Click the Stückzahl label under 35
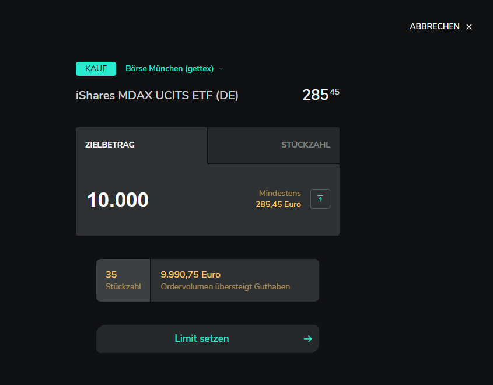 pyautogui.click(x=123, y=286)
